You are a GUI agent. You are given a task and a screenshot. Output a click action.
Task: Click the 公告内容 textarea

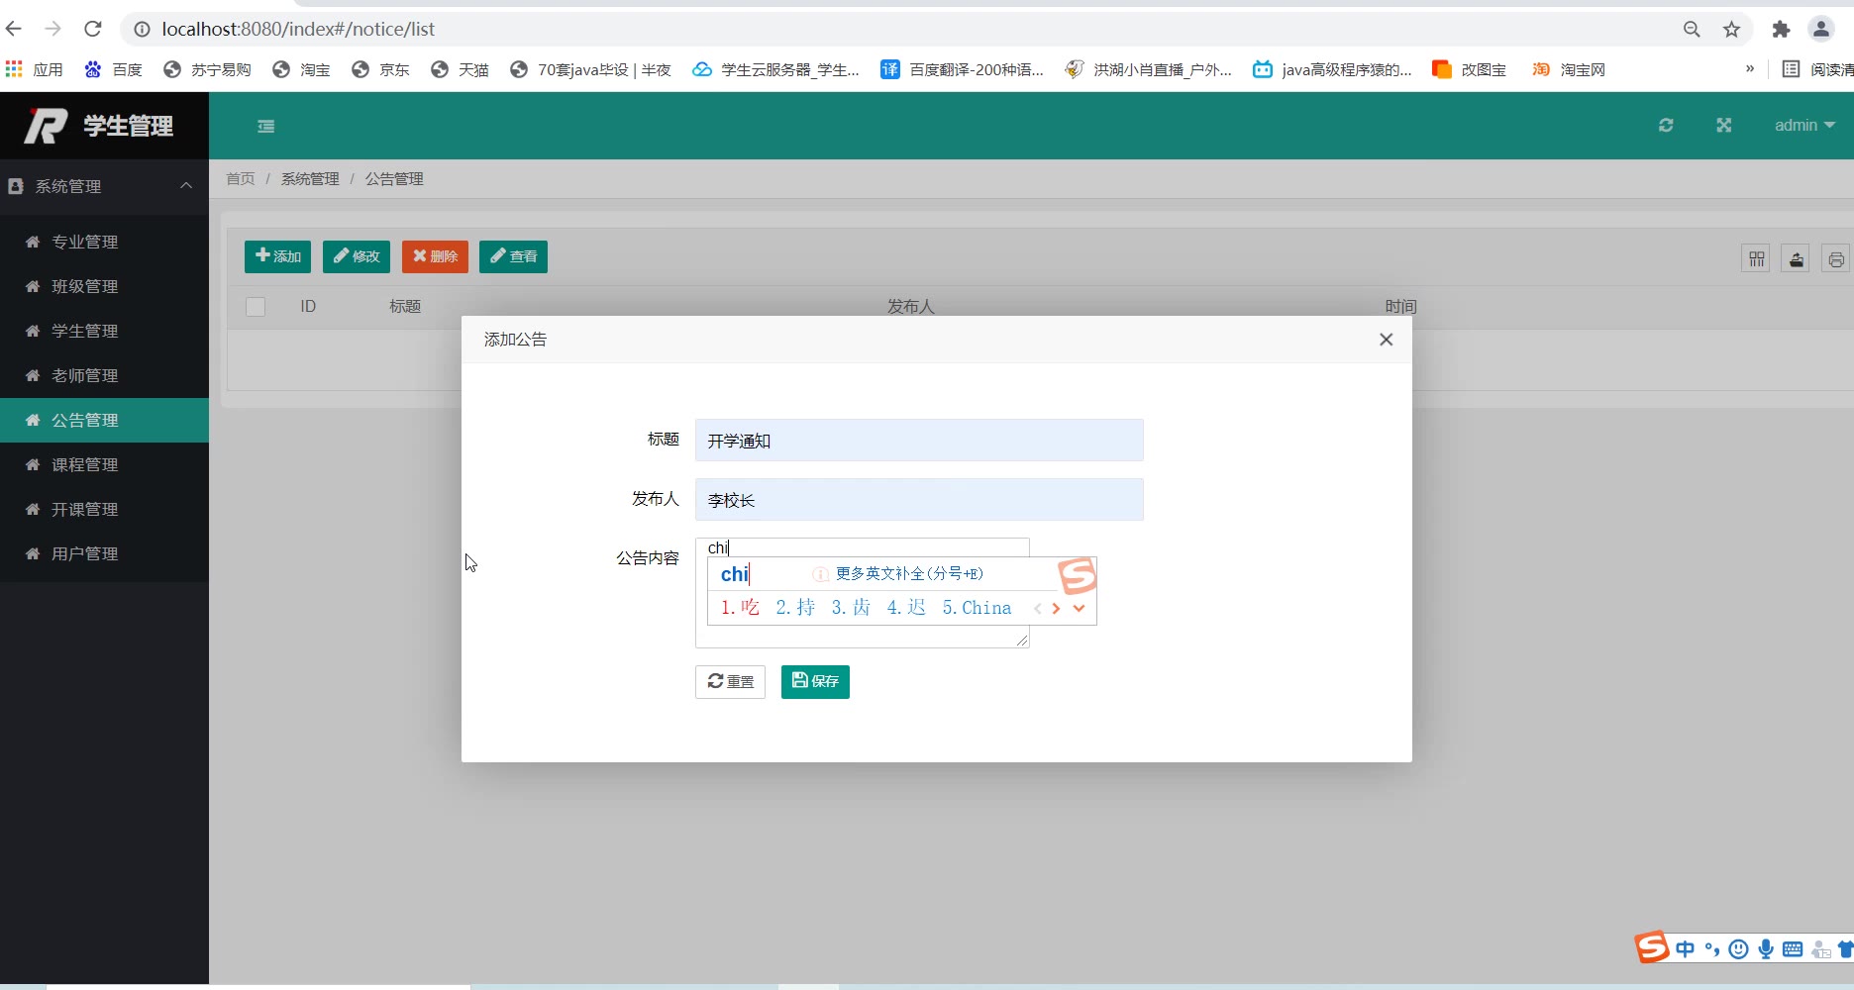862,593
